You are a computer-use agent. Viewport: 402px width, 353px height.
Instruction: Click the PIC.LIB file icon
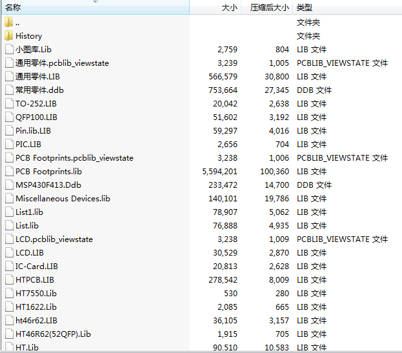pos(9,145)
